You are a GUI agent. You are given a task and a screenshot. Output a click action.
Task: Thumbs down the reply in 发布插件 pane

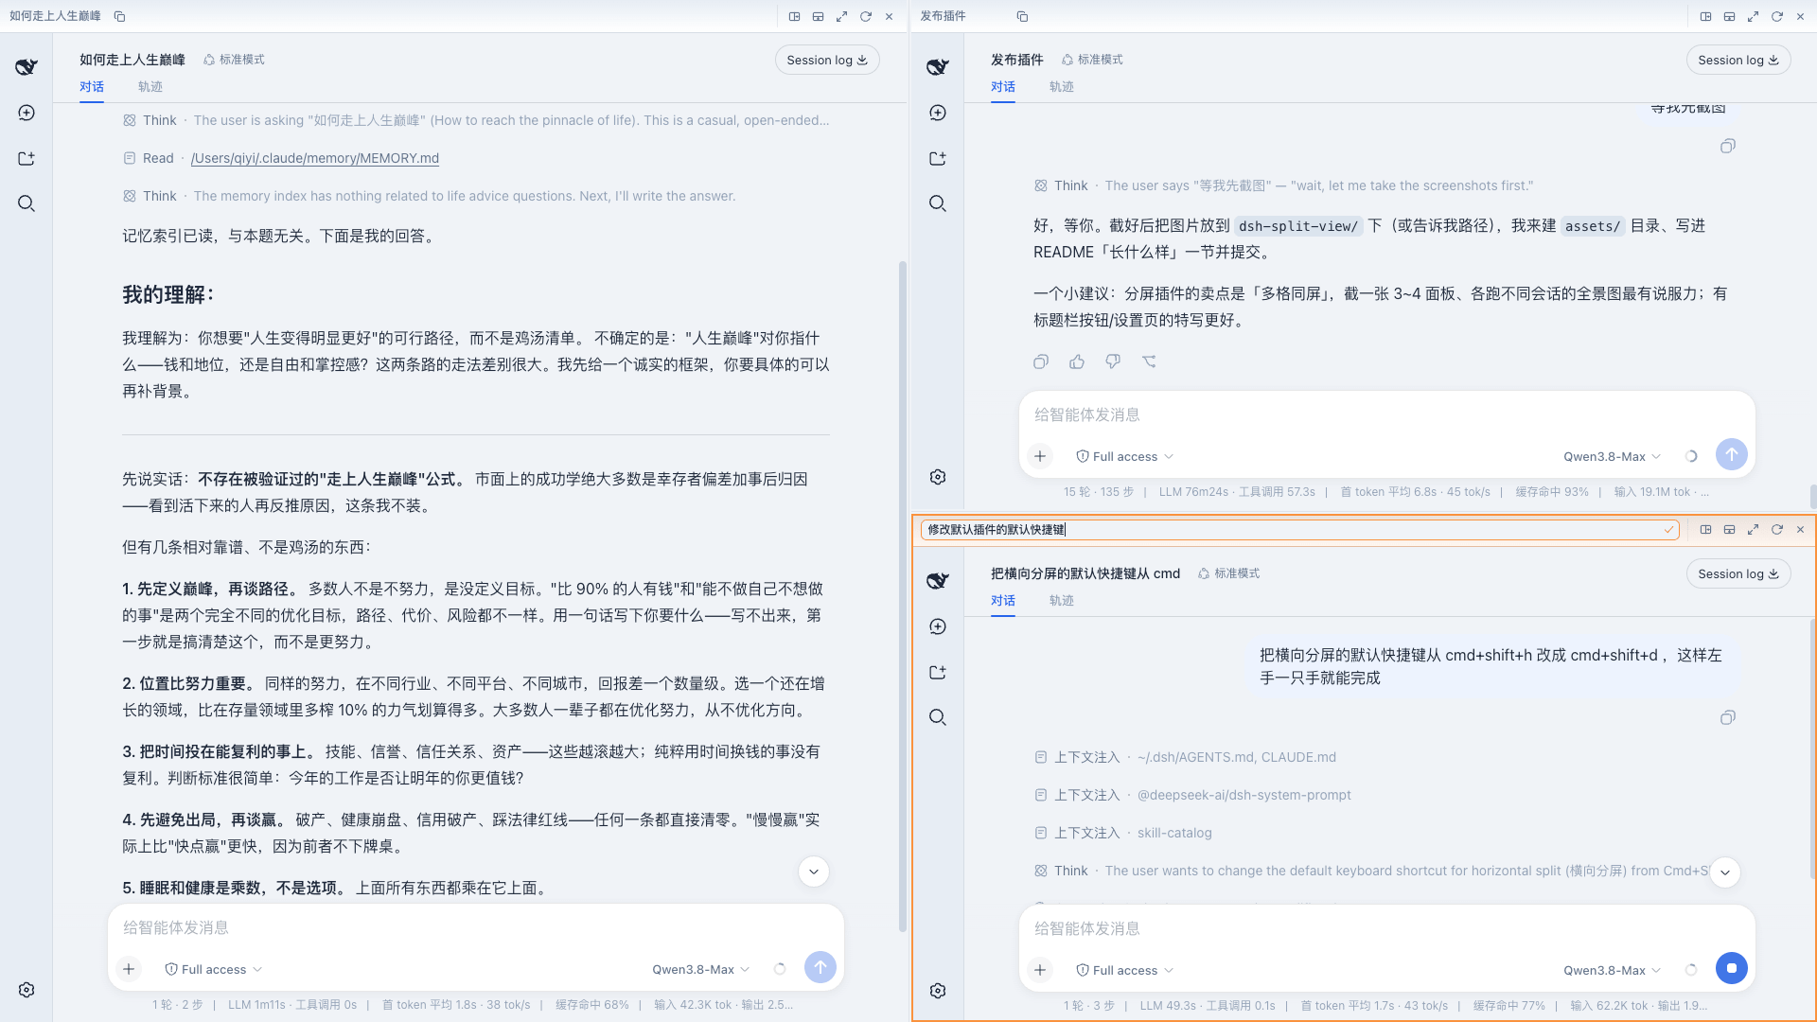1113,361
